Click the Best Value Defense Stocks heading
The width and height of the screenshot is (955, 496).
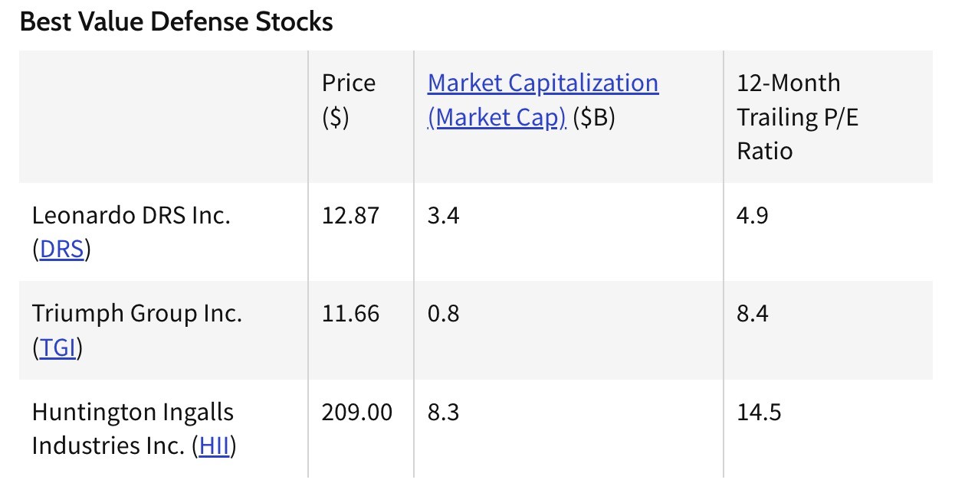(x=176, y=21)
